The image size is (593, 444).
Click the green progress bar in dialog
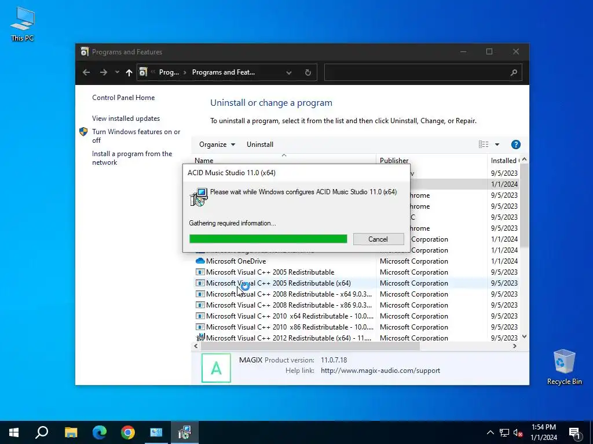click(x=268, y=239)
